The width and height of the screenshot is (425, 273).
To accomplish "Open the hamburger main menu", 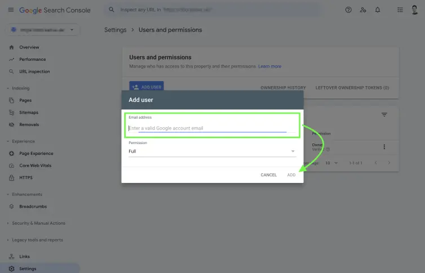I will (11, 10).
